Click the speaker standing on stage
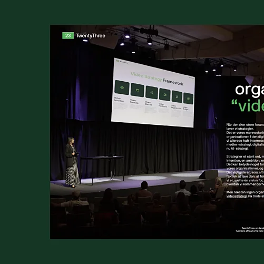Image resolution: width=264 pixels, height=264 pixels. (72, 162)
